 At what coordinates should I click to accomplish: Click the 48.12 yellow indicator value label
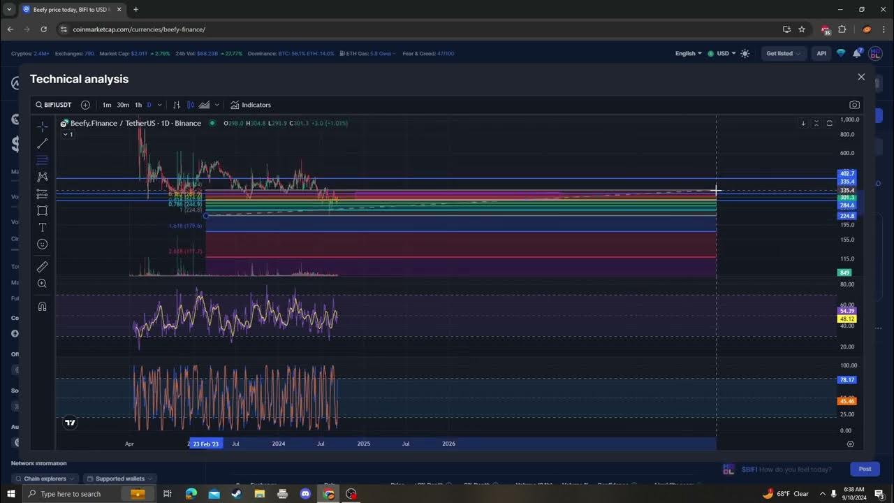[x=847, y=319]
